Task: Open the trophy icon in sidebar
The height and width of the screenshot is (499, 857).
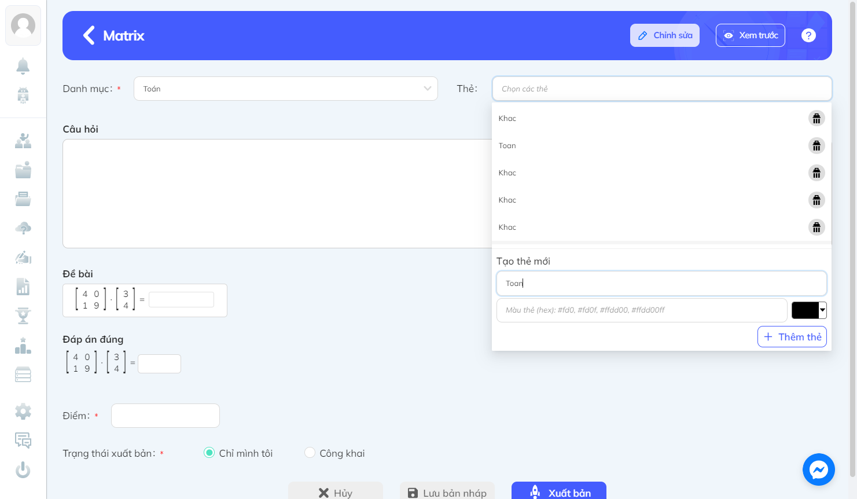Action: pyautogui.click(x=23, y=316)
